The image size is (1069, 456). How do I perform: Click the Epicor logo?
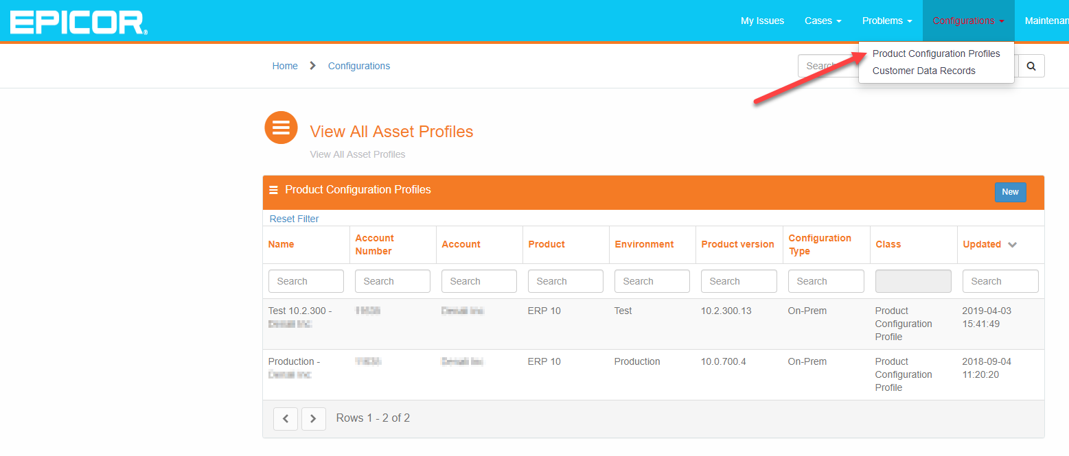click(78, 22)
